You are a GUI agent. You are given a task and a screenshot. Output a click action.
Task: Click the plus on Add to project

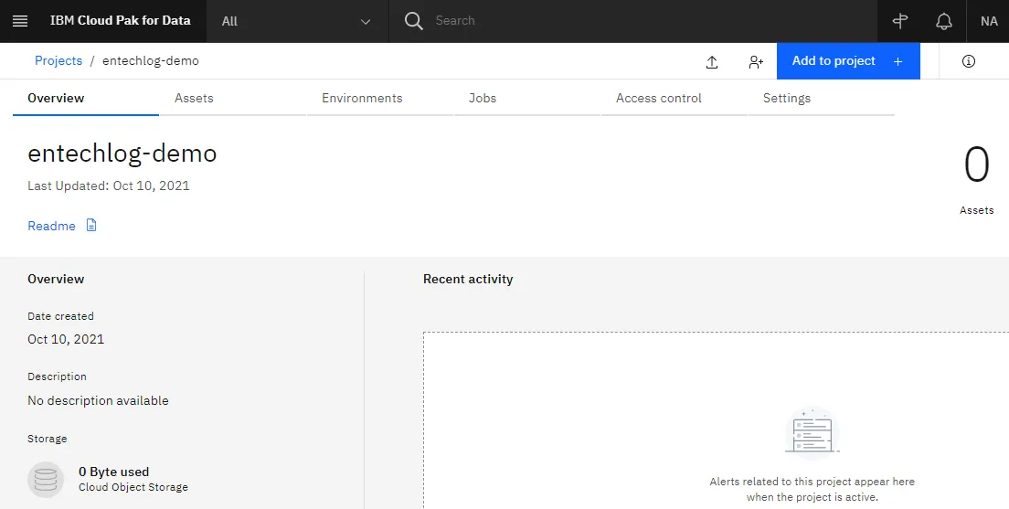coord(897,61)
